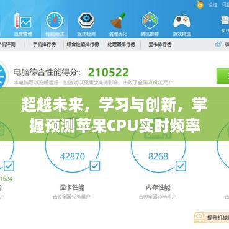This screenshot has height=229, width=229.
Task: Click the green button beside the total score
Action: point(223,76)
